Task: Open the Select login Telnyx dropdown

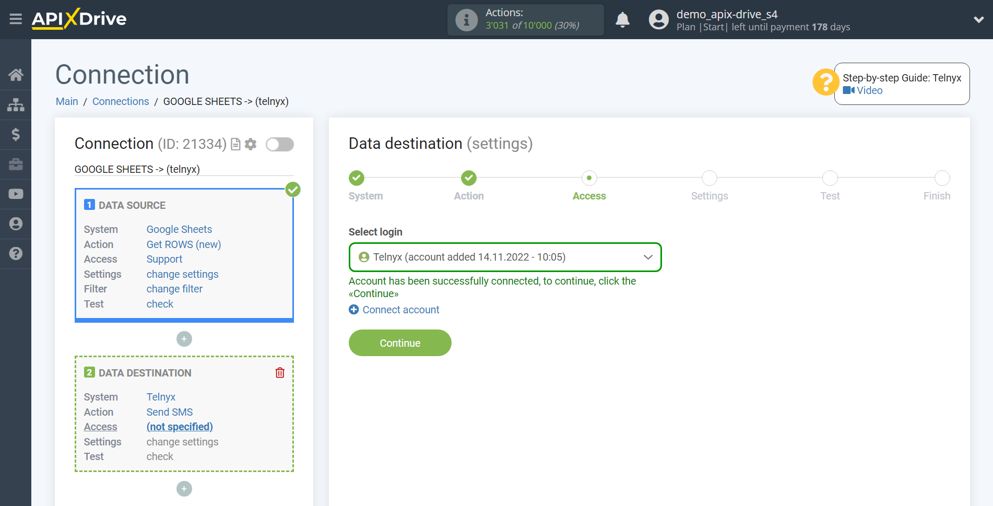Action: [x=505, y=257]
